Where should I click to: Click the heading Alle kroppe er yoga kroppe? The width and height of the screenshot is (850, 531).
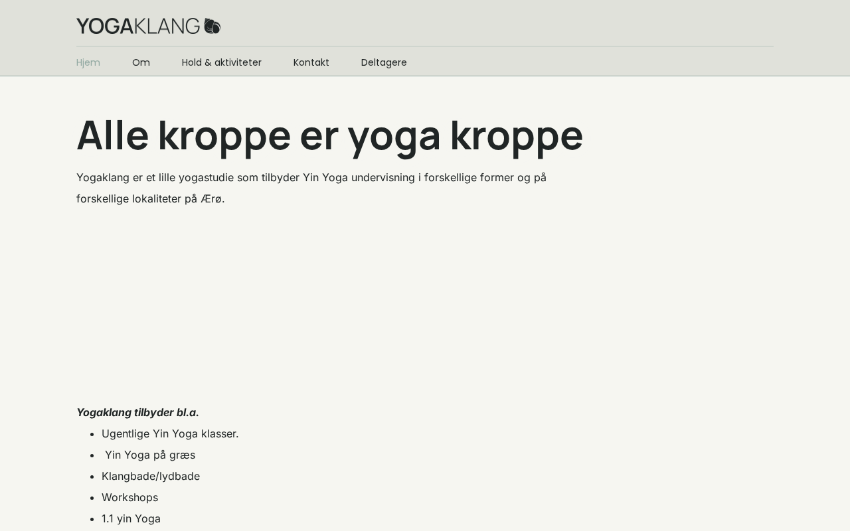(x=329, y=135)
